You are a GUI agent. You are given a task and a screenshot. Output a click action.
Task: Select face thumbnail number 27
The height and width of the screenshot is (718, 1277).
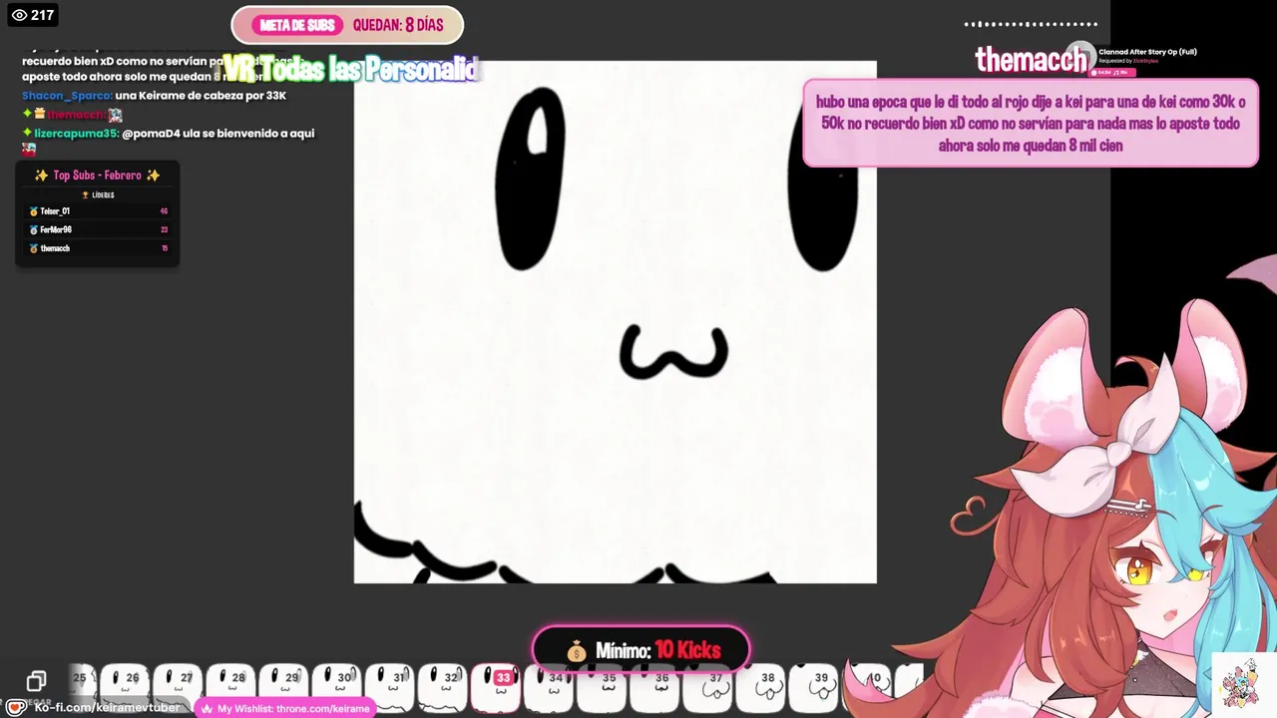(179, 689)
